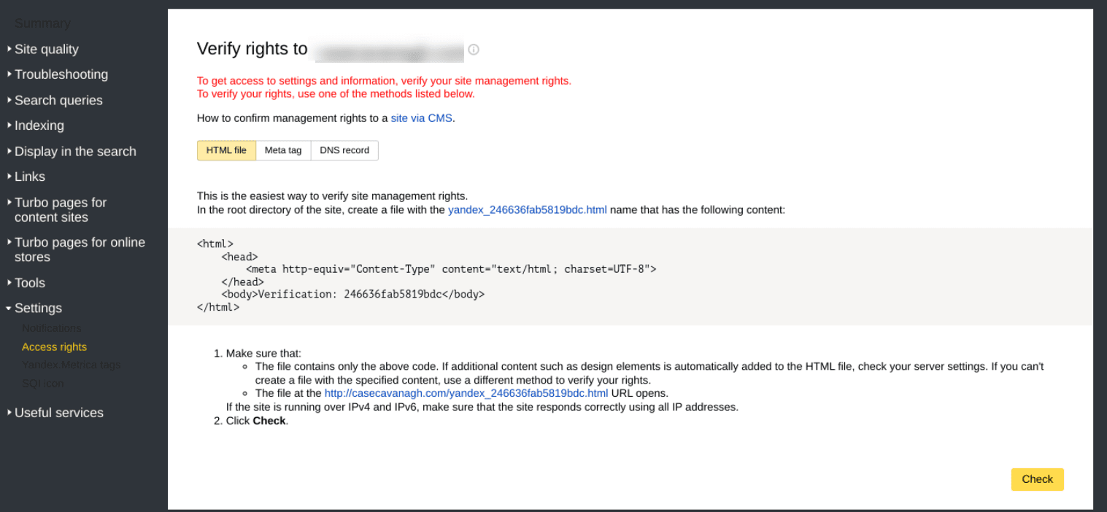
Task: Expand the Links section
Action: click(x=30, y=177)
